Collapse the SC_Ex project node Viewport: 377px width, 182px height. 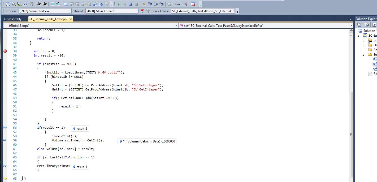click(359, 36)
